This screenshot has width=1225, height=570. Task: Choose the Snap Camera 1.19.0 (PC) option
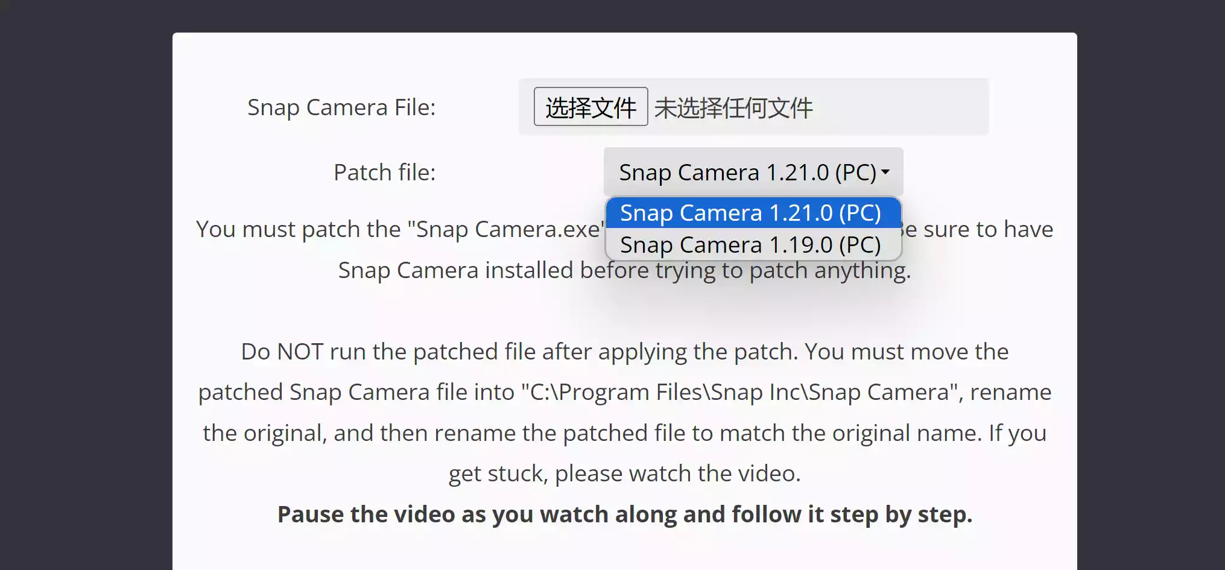tap(750, 245)
